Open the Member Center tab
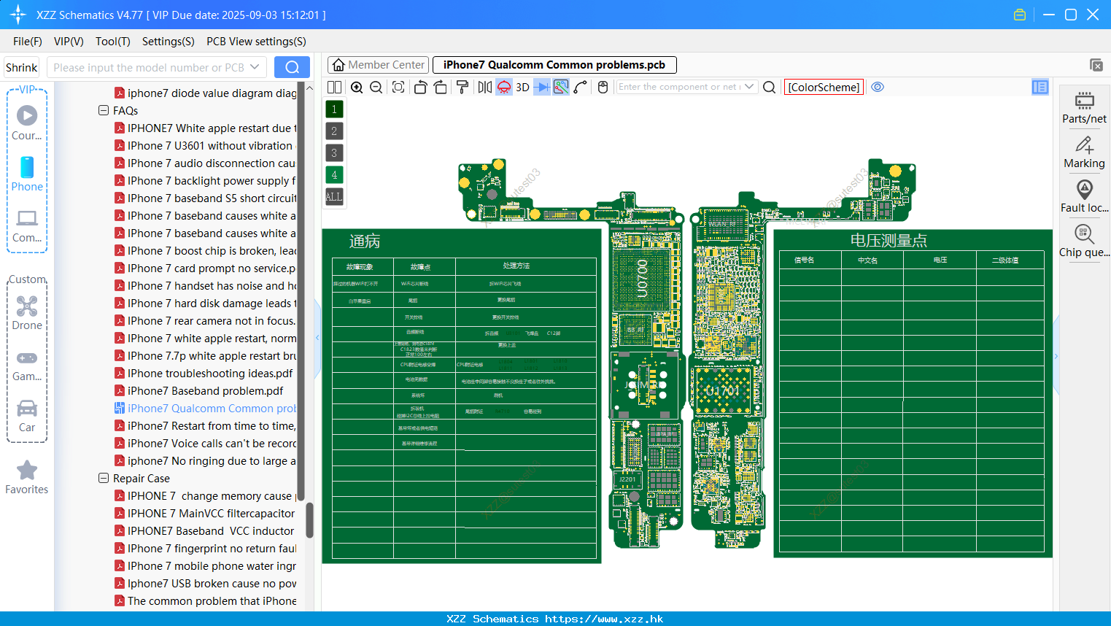 point(379,65)
